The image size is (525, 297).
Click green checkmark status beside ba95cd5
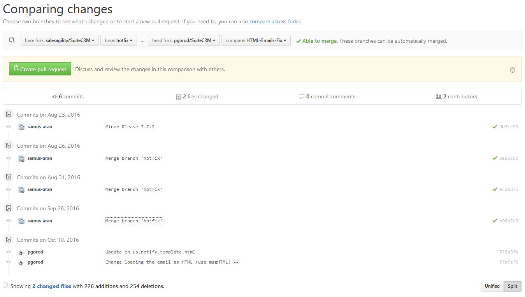pos(495,158)
